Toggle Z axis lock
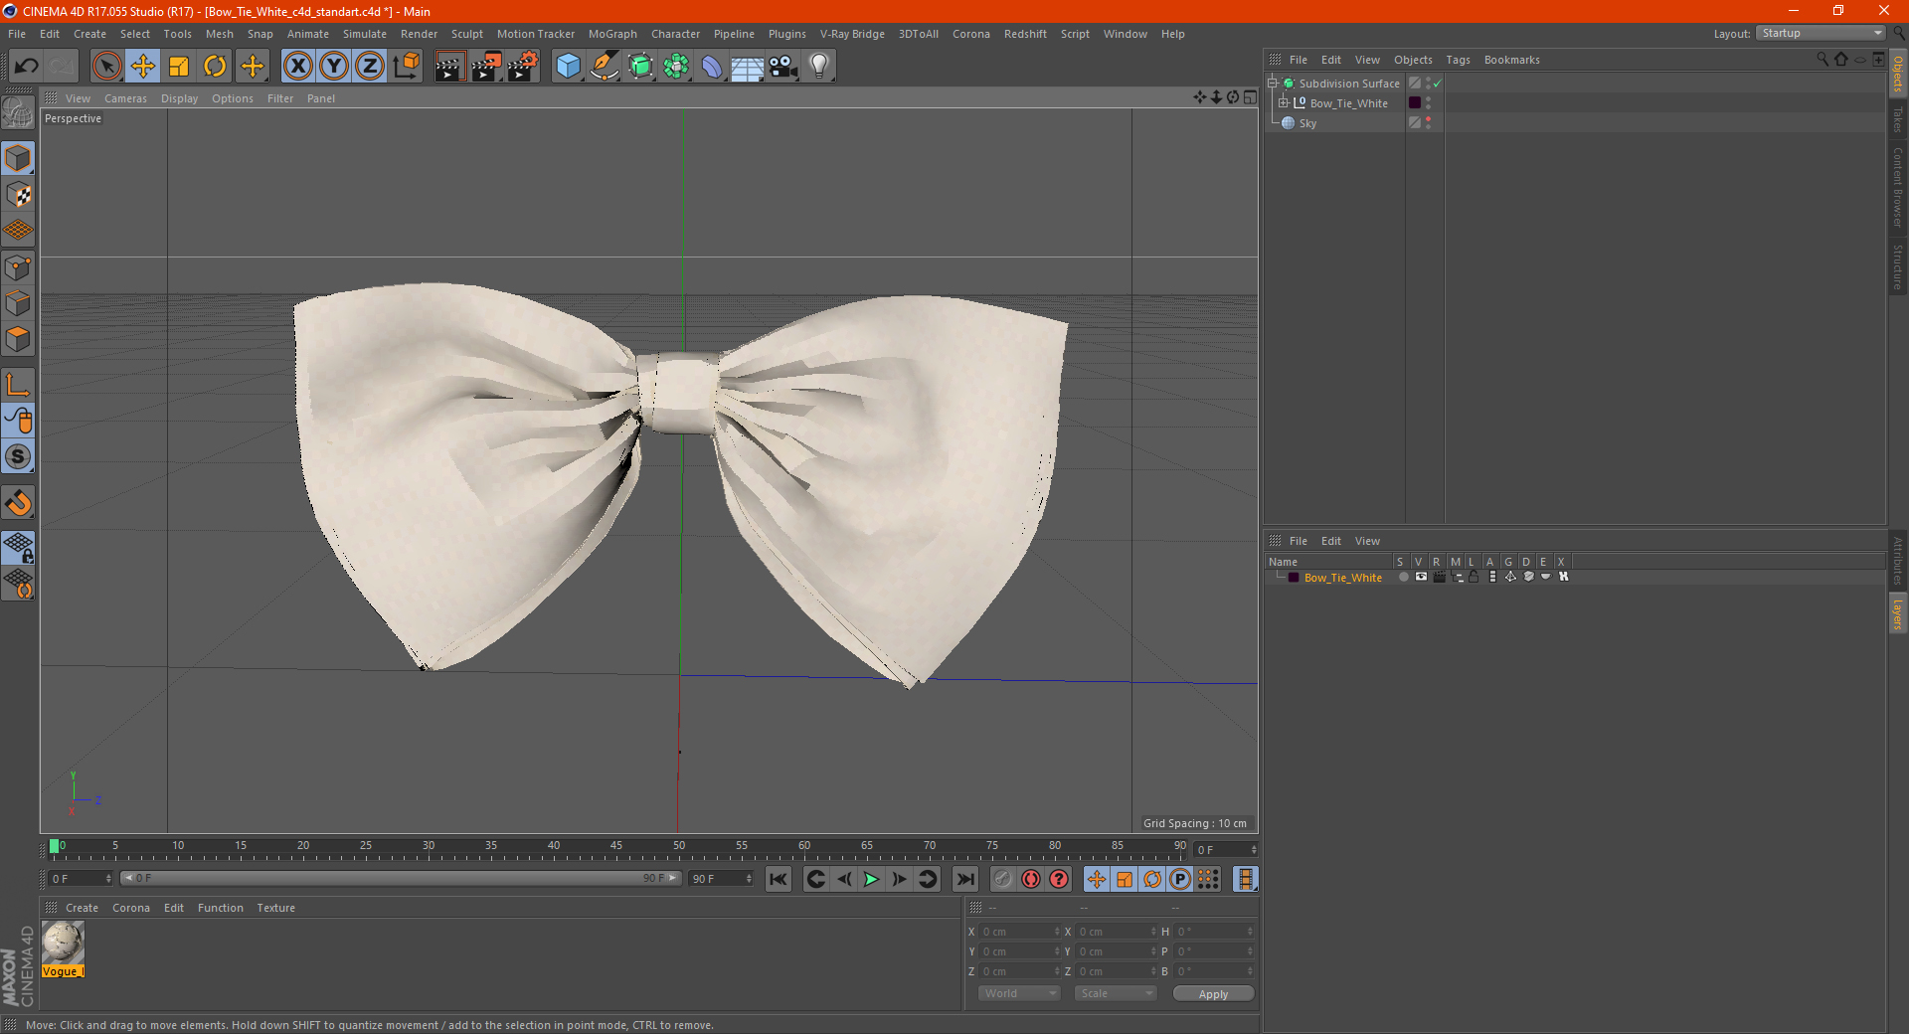1909x1034 pixels. pyautogui.click(x=370, y=67)
